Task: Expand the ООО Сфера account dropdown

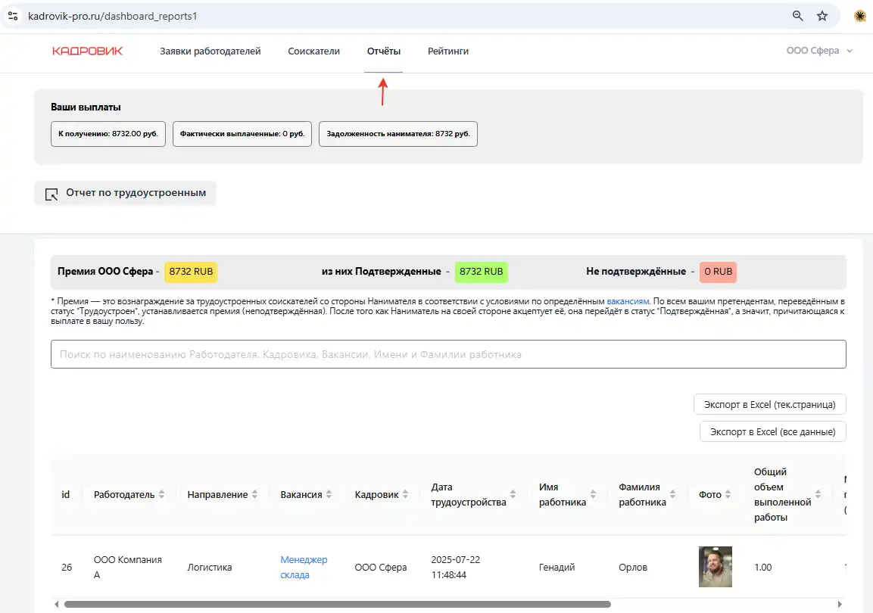Action: click(x=819, y=51)
